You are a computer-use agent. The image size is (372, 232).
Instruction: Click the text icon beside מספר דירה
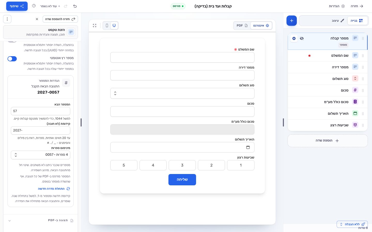pos(355,67)
